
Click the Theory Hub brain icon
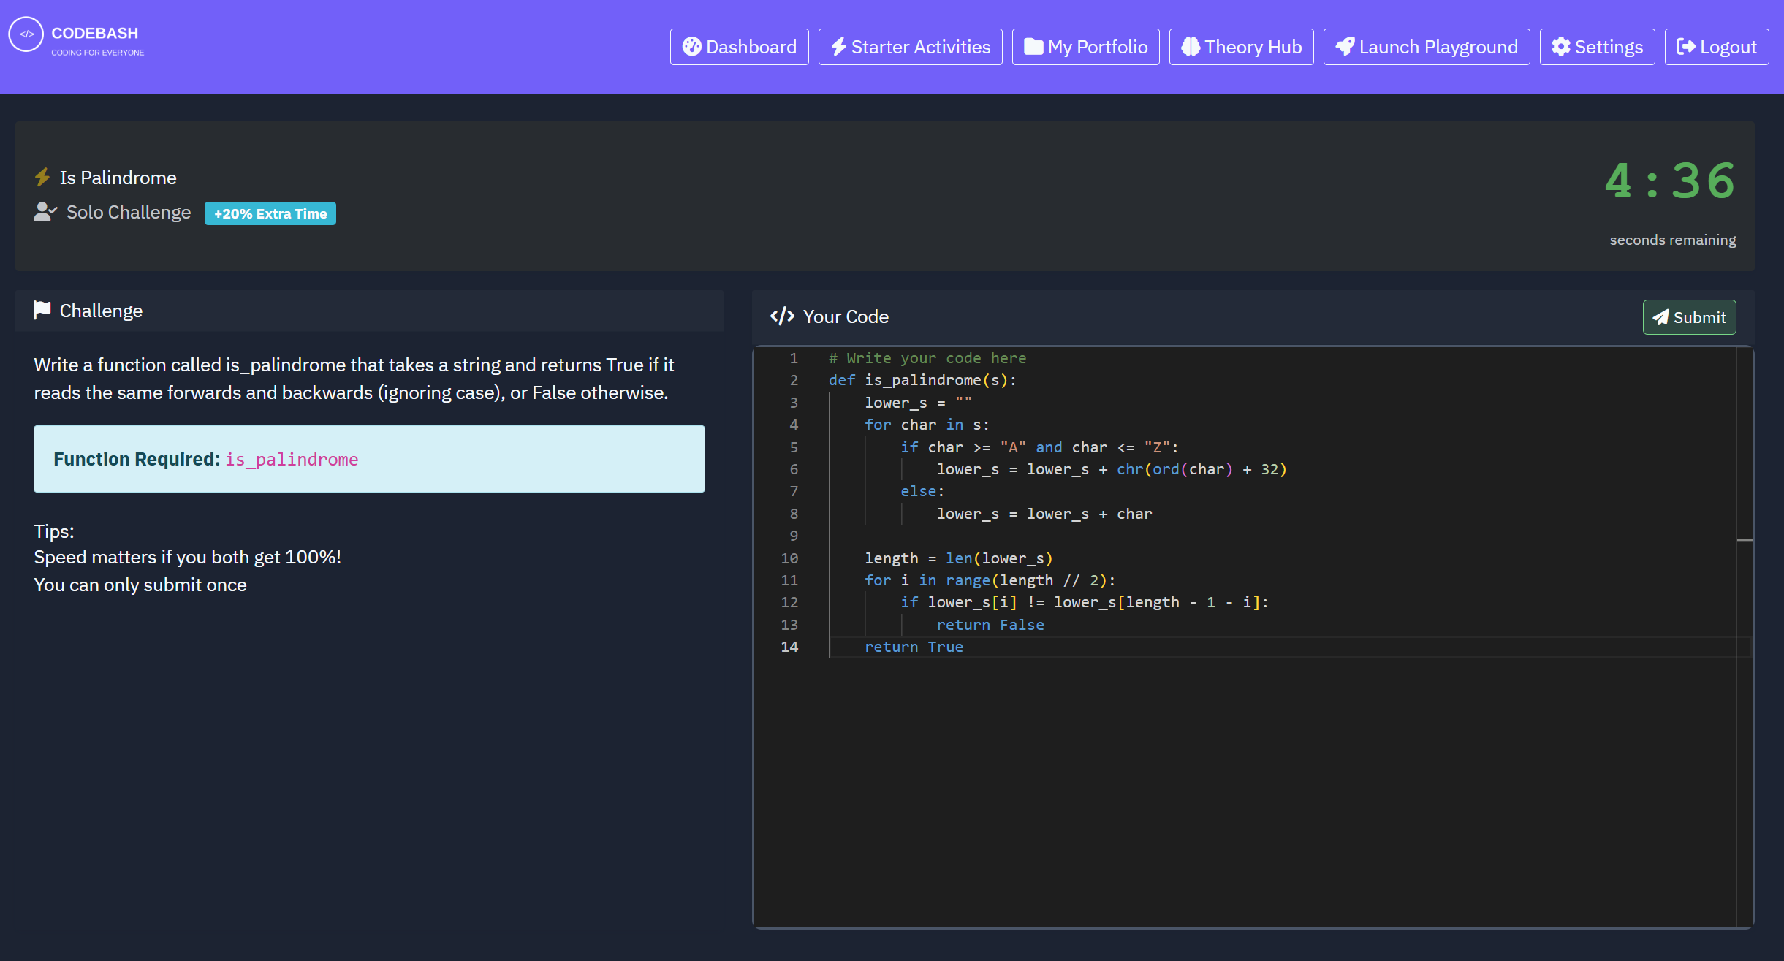pyautogui.click(x=1190, y=47)
